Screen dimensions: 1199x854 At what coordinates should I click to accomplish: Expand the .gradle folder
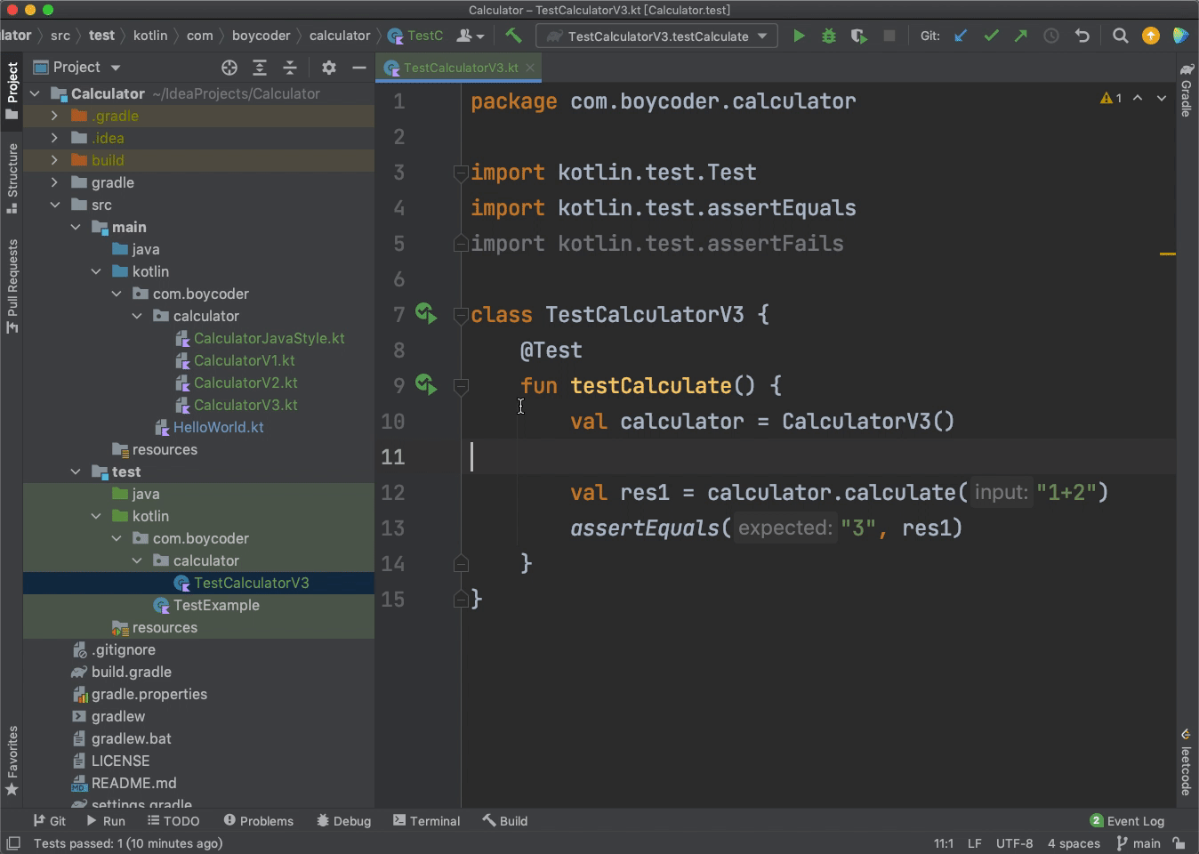55,116
